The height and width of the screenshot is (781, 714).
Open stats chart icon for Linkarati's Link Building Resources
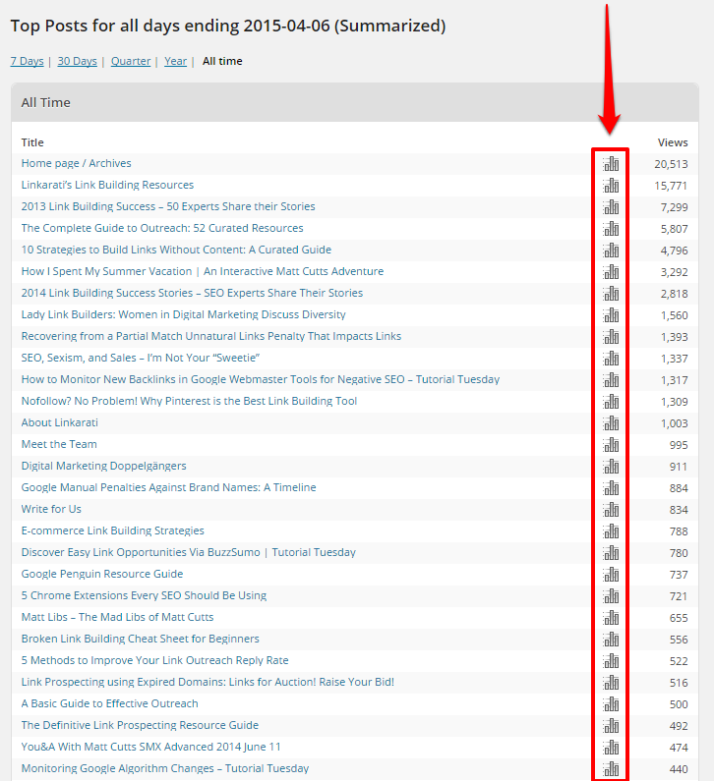pos(611,186)
